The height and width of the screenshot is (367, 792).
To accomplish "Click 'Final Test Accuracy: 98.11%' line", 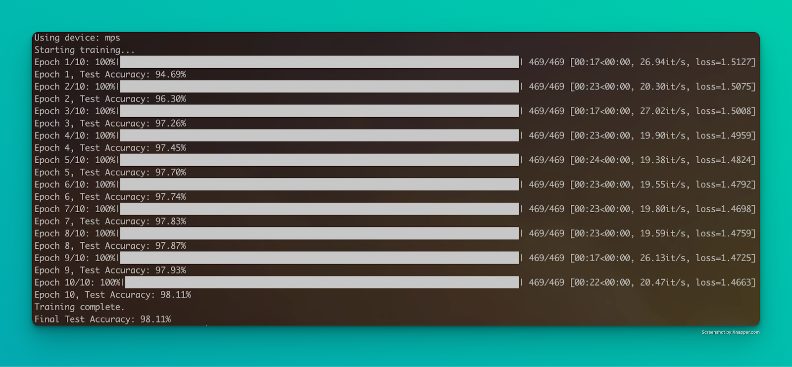I will pyautogui.click(x=102, y=319).
